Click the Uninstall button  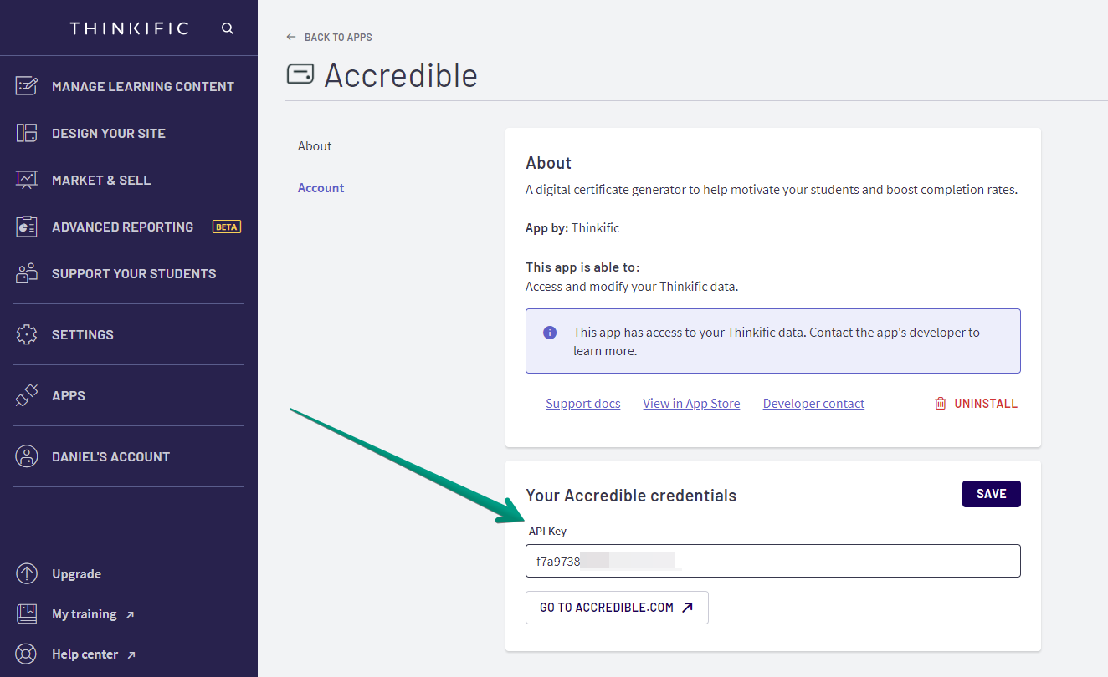(x=976, y=404)
